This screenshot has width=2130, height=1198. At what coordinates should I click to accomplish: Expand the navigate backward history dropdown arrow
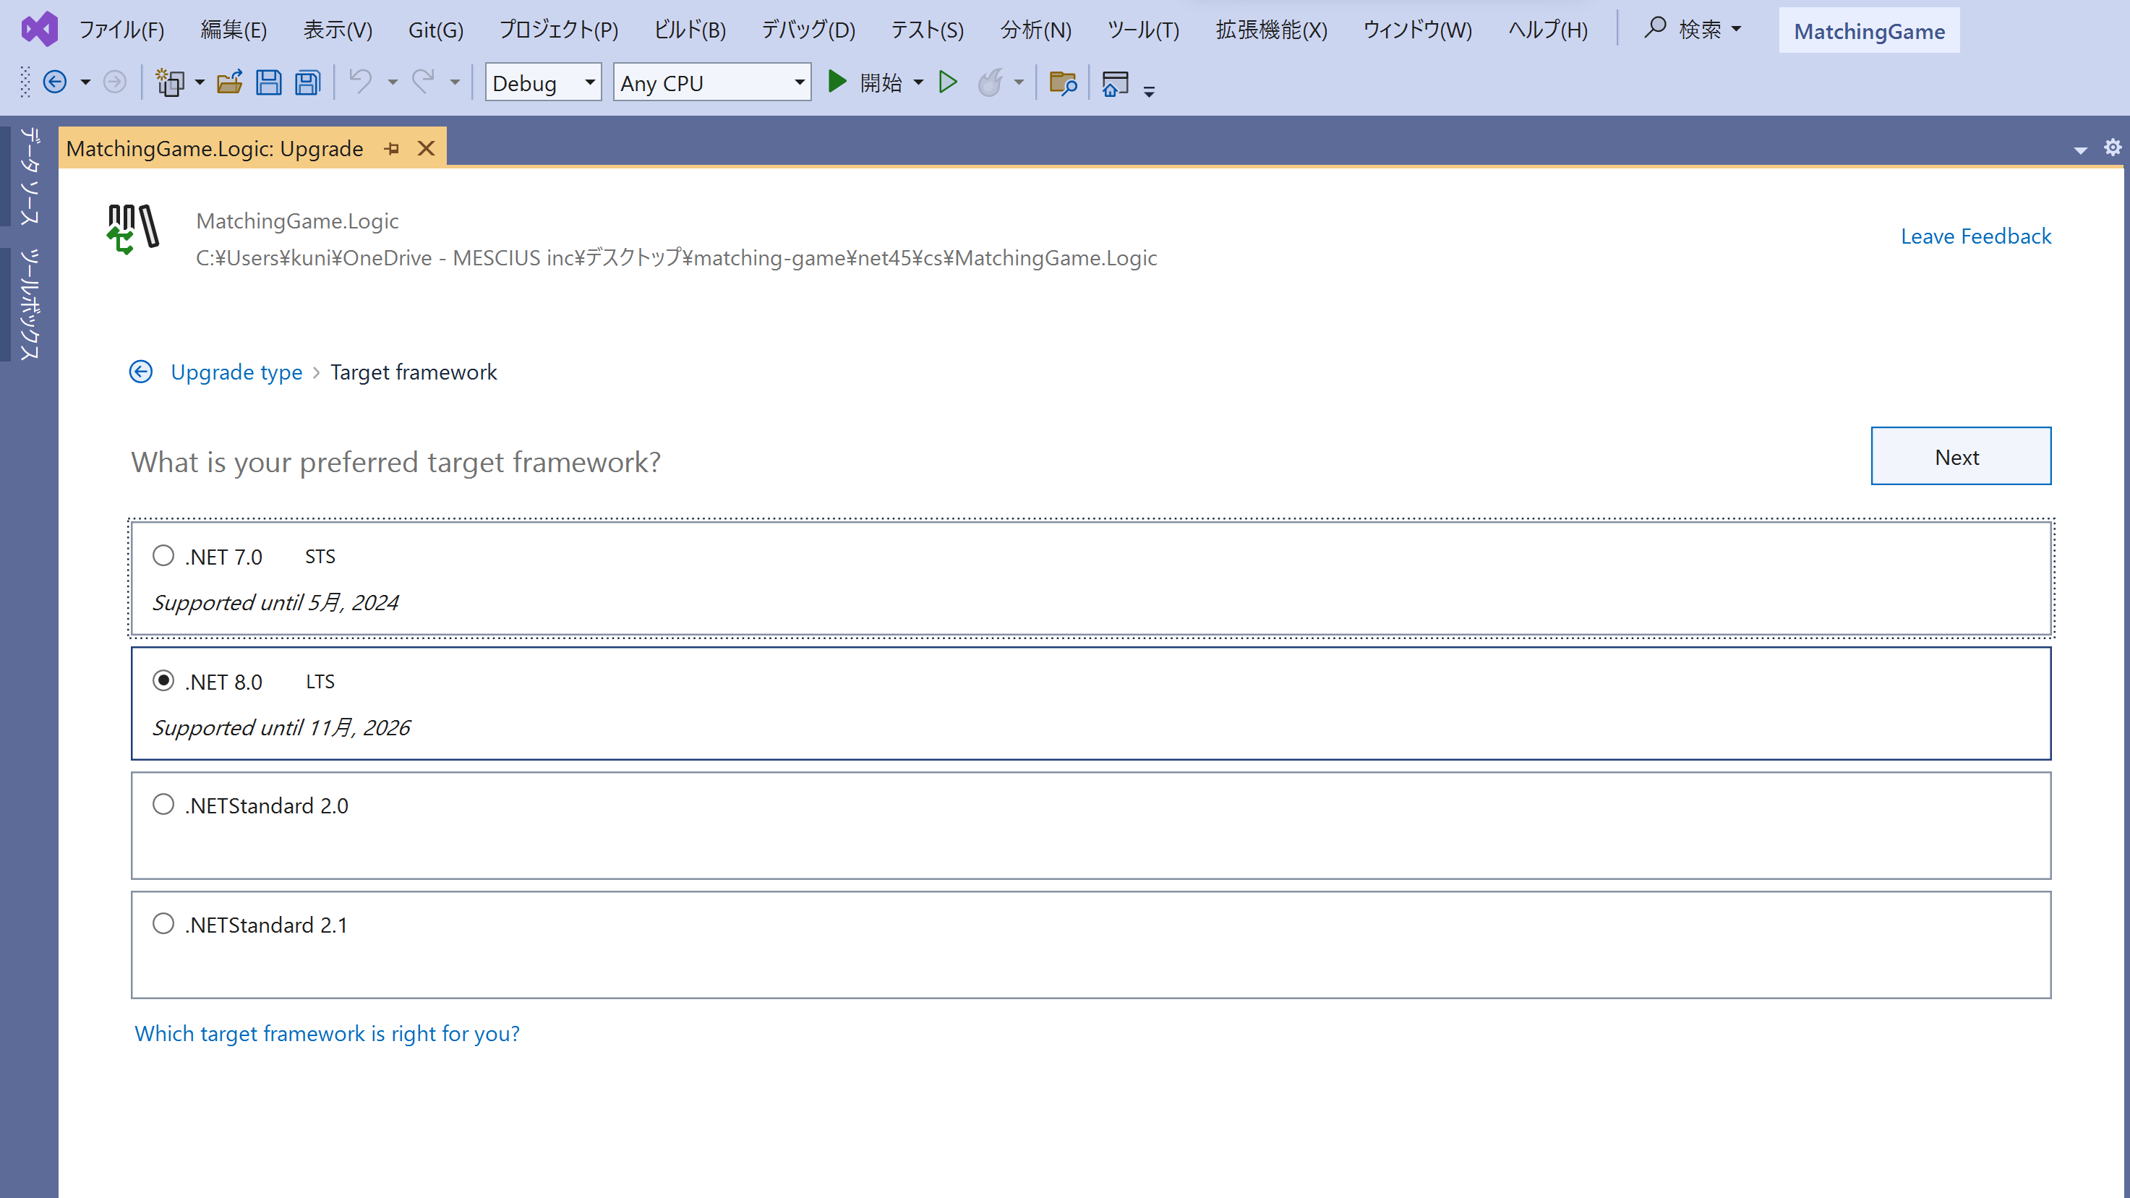point(85,82)
